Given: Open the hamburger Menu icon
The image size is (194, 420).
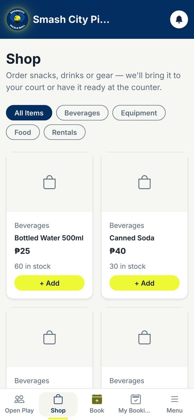Looking at the screenshot, I should (x=175, y=399).
